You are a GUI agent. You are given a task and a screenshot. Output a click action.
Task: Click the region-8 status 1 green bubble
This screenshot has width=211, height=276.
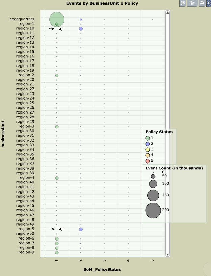pyautogui.click(x=57, y=248)
